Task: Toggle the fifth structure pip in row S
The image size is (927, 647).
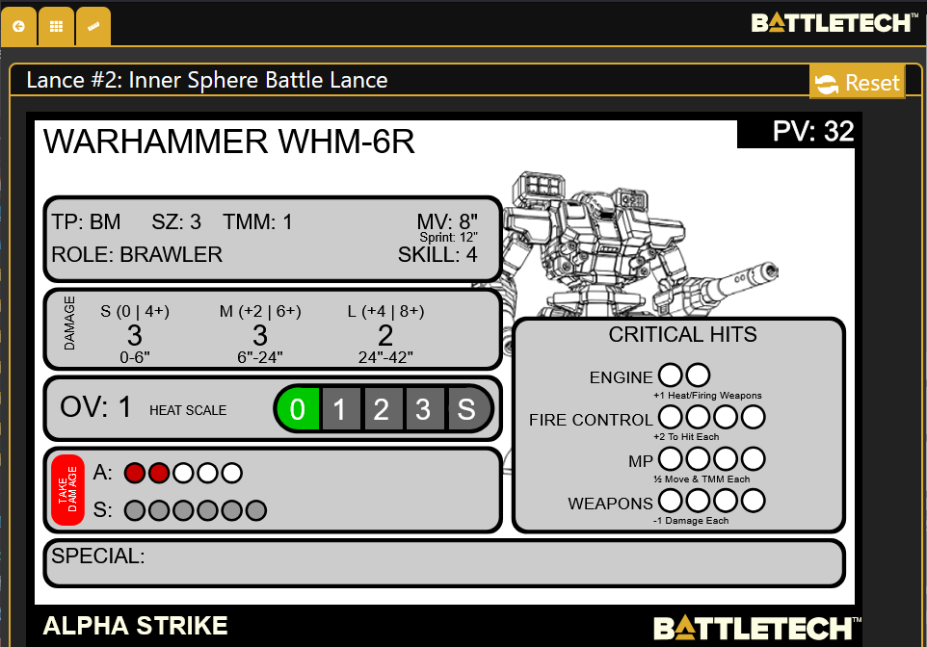Action: pos(231,510)
